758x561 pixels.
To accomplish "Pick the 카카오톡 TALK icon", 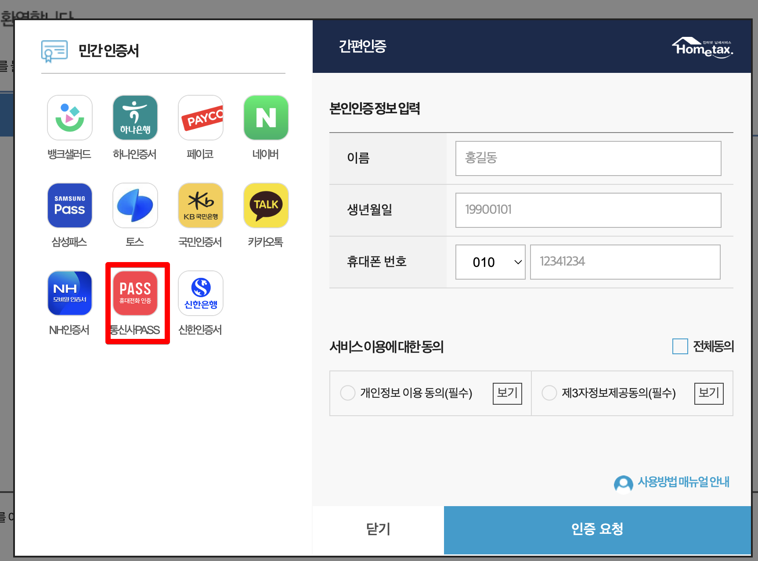I will click(x=266, y=205).
